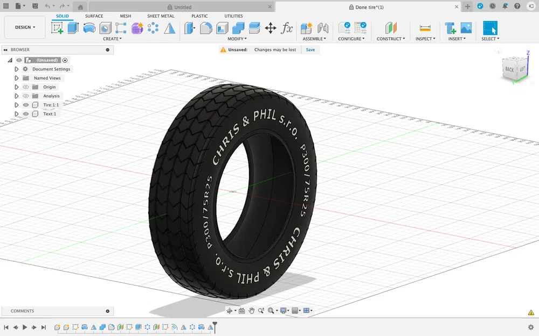Click the timeline position marker at bottom
The height and width of the screenshot is (336, 539).
(x=214, y=326)
